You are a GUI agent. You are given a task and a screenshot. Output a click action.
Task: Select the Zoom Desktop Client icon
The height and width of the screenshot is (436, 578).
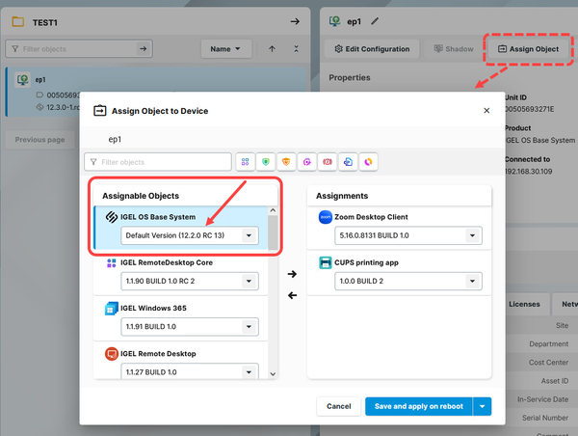[325, 217]
